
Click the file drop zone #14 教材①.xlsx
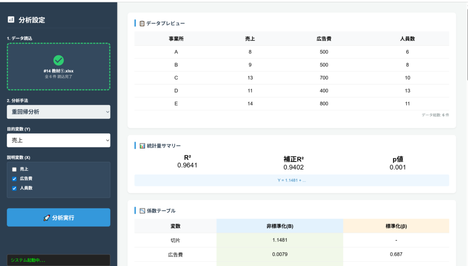click(58, 67)
